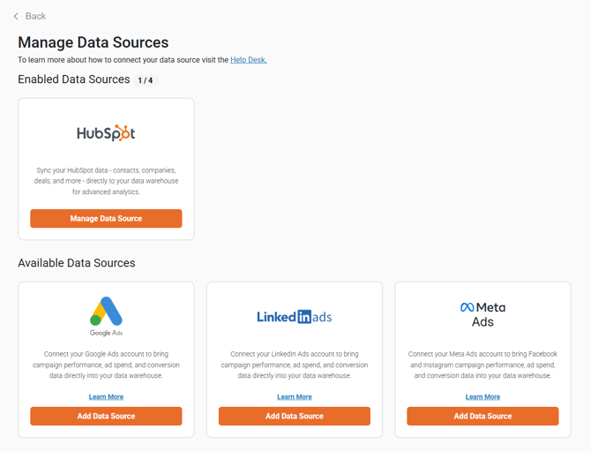Viewport: 591px width, 452px height.
Task: Click the Available Data Sources heading
Action: click(77, 263)
